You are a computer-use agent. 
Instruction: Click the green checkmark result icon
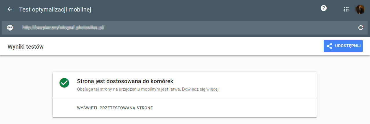[x=64, y=83]
